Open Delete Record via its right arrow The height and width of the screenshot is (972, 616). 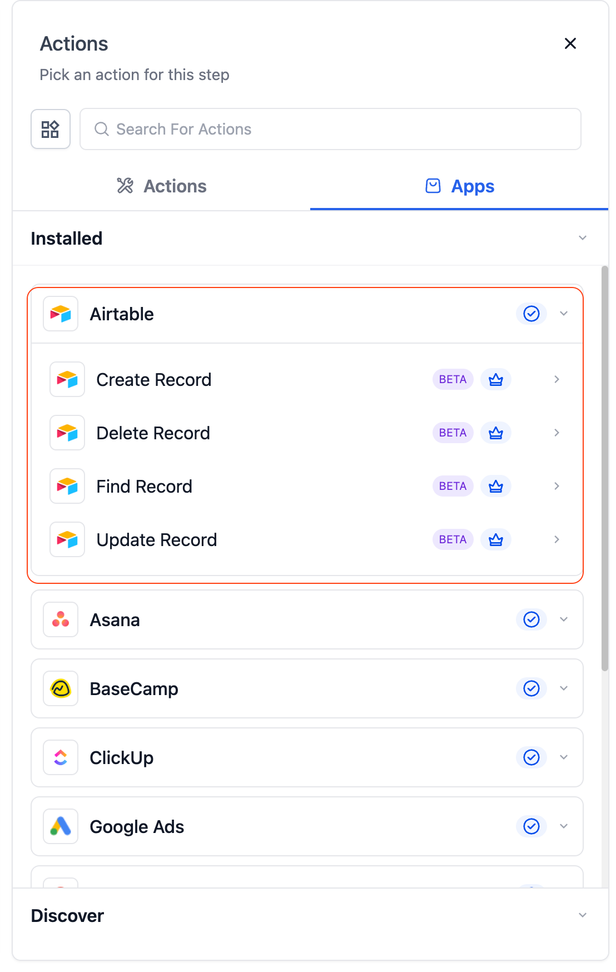pyautogui.click(x=557, y=433)
